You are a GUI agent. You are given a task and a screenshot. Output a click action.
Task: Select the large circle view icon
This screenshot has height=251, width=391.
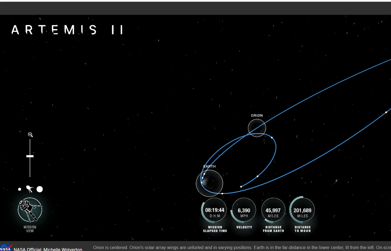[x=40, y=189]
